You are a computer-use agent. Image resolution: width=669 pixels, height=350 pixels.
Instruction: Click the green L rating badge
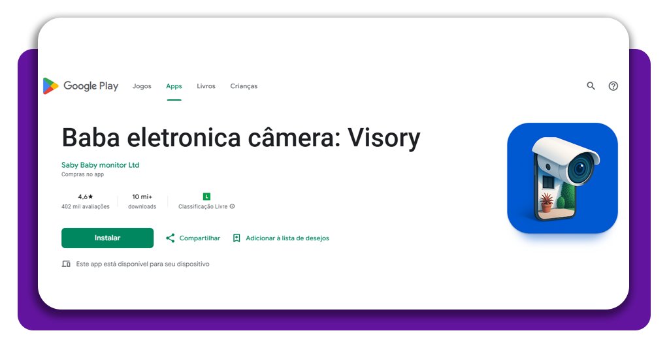[206, 197]
